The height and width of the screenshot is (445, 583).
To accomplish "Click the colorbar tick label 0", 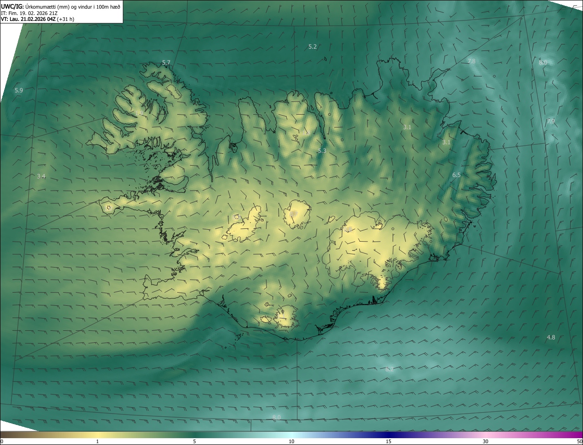I will (2, 441).
